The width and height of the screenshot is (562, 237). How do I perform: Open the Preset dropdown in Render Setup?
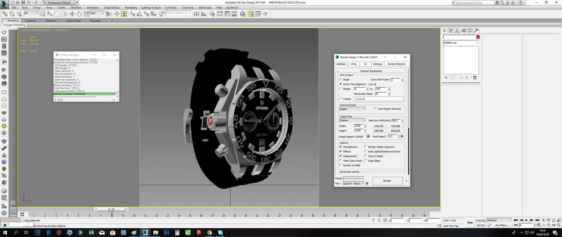pyautogui.click(x=354, y=178)
